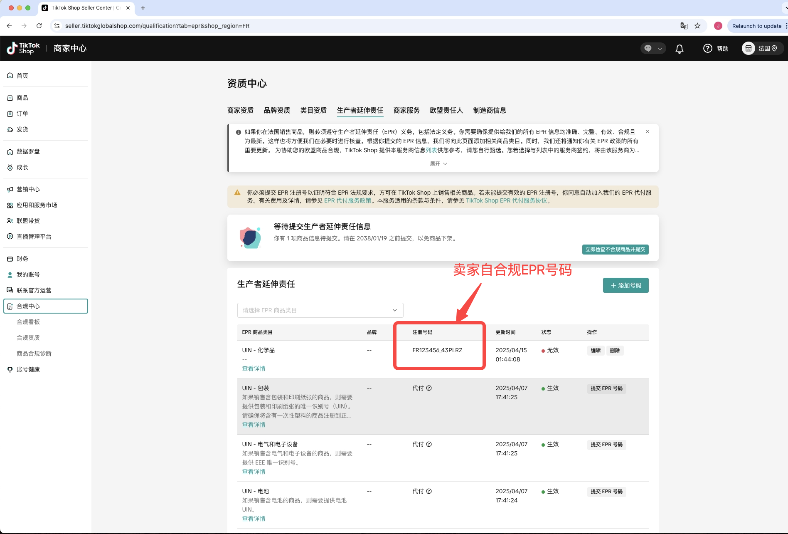The width and height of the screenshot is (788, 534).
Task: Open the EPR 商品类目 selection dropdown
Action: tap(320, 310)
